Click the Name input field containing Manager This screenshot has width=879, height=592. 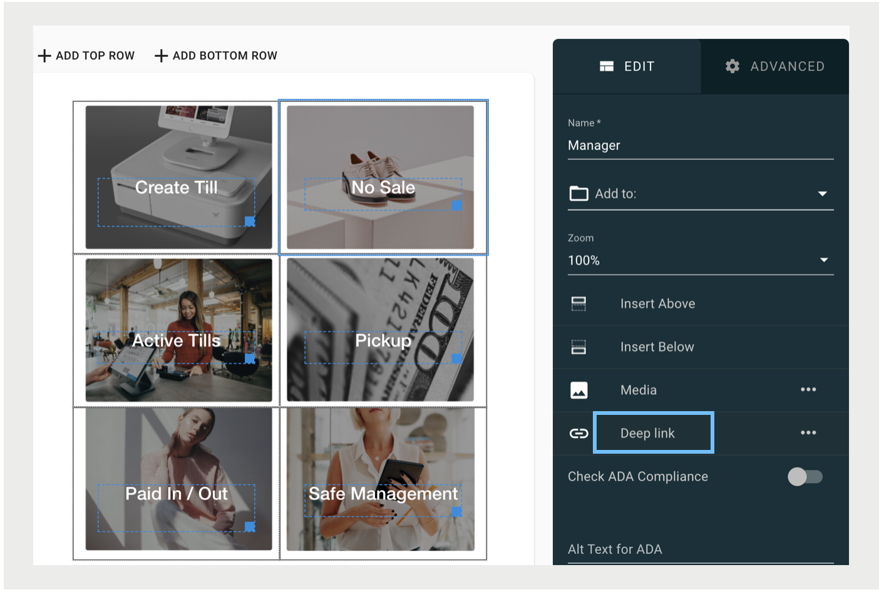pos(701,146)
